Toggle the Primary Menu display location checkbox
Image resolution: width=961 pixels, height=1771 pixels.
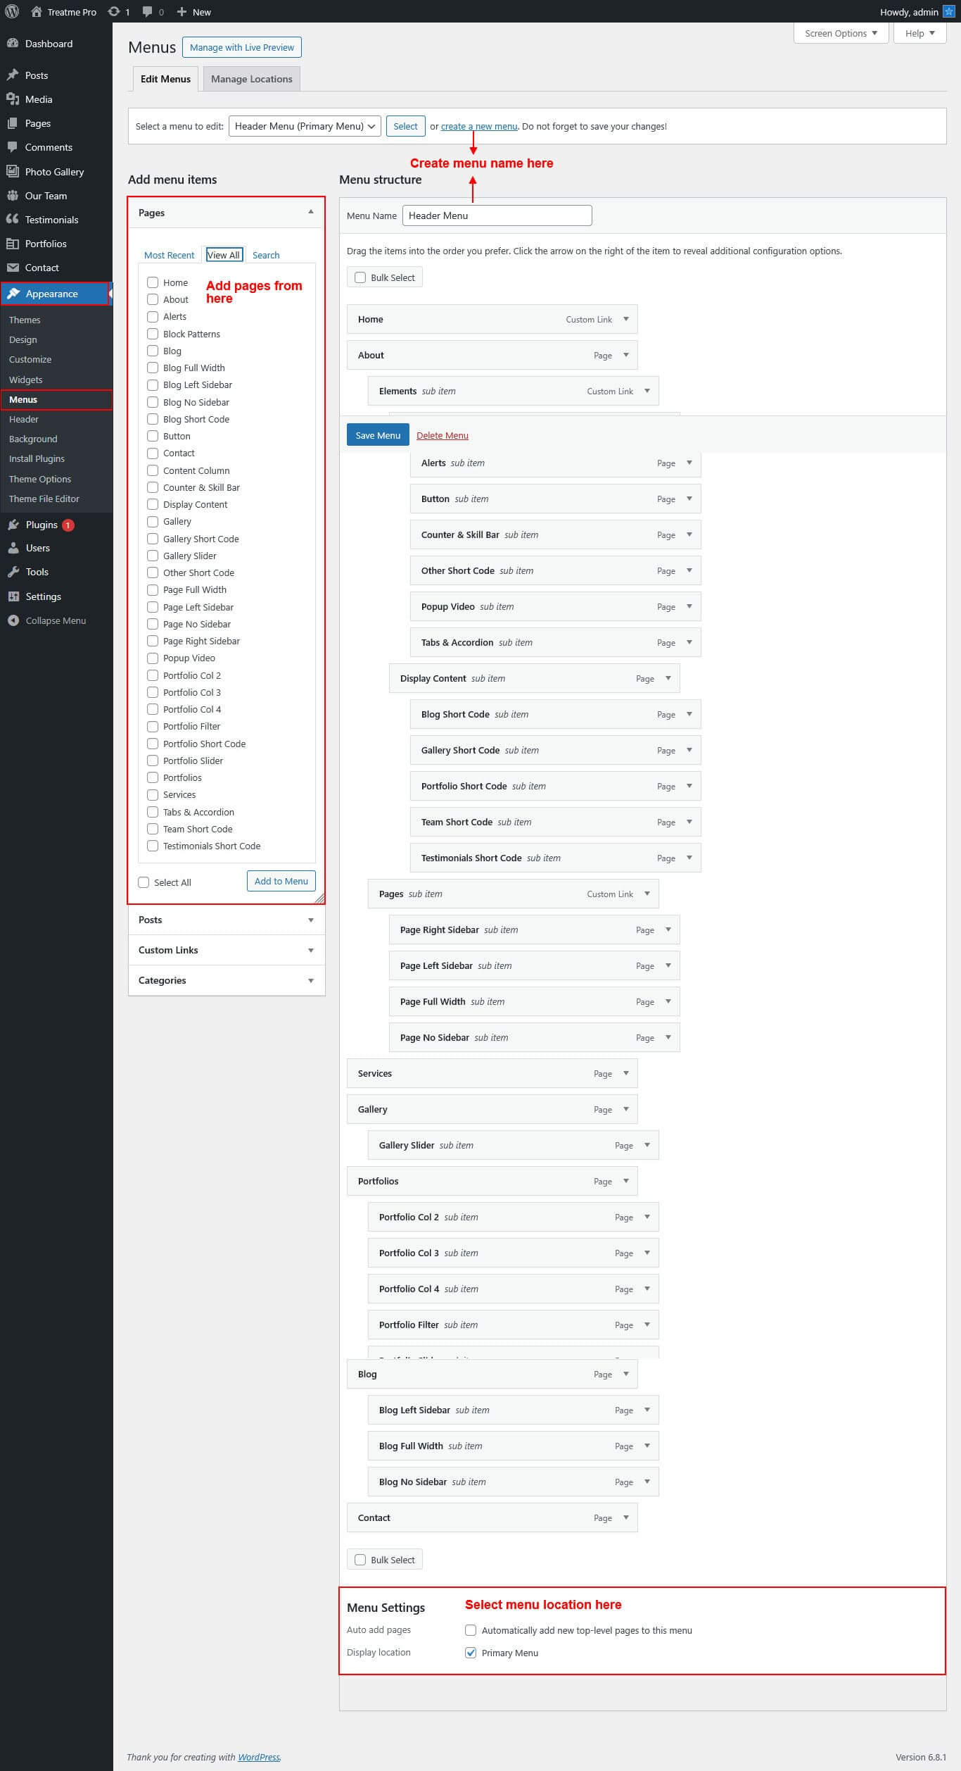coord(471,1653)
